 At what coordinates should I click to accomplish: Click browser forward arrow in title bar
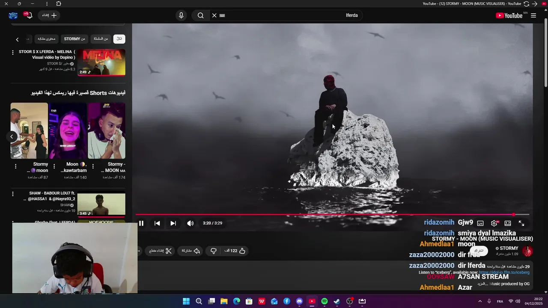535,4
